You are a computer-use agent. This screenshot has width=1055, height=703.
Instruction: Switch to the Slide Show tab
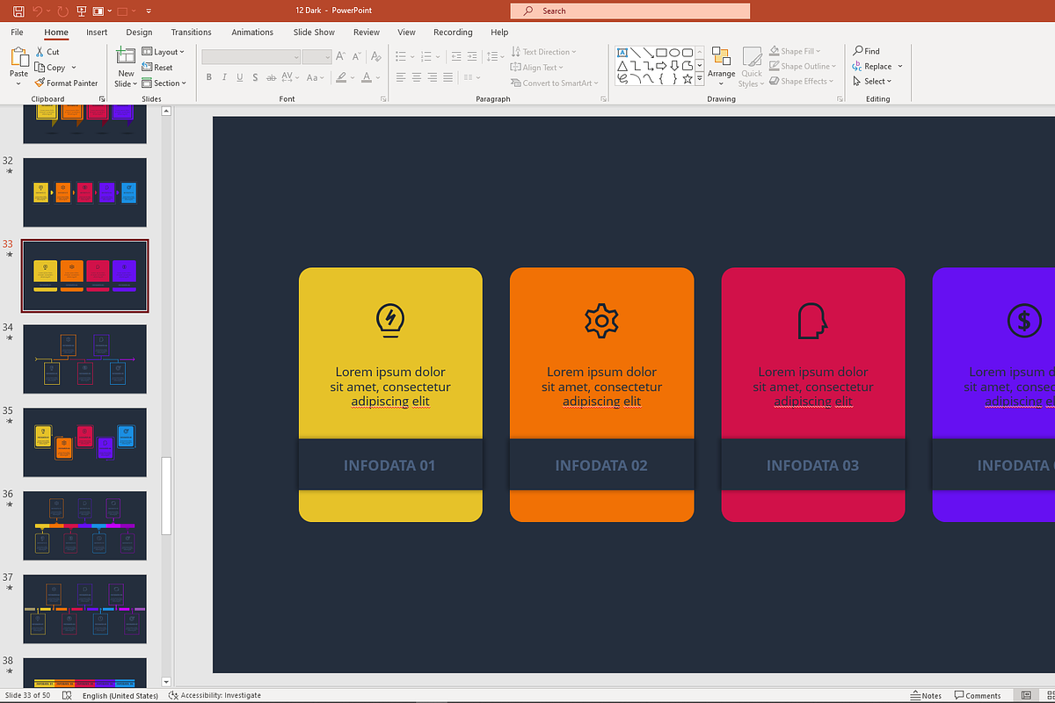[x=314, y=33]
